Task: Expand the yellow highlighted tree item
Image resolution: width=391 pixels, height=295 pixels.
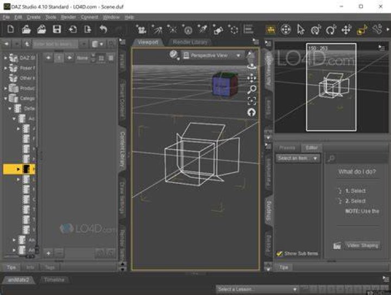Action: (x=18, y=169)
